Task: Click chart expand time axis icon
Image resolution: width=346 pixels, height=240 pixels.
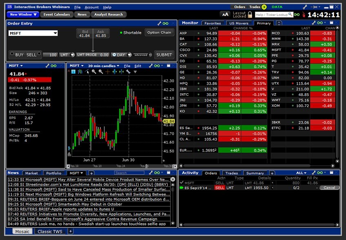Action: point(115,72)
